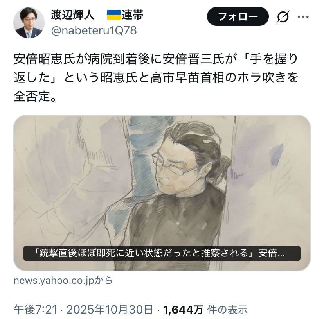Click the tweet's second line containing 高市早苗首相
The height and width of the screenshot is (319, 324).
pos(156,78)
